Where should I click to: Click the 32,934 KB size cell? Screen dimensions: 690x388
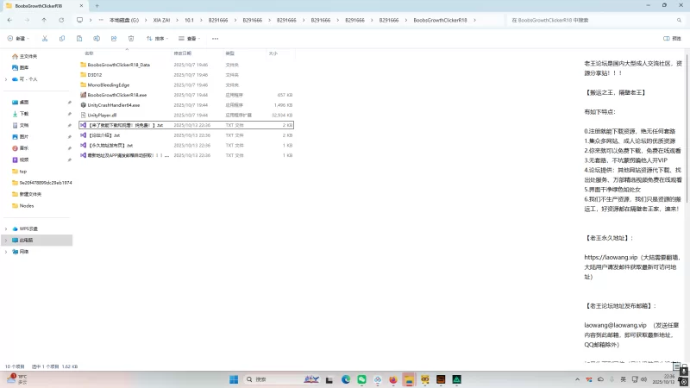click(282, 116)
